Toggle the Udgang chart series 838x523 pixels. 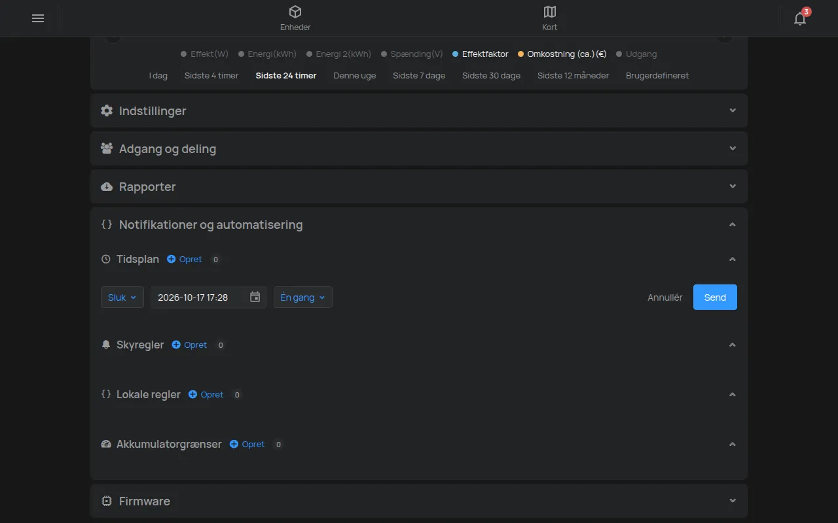click(636, 54)
